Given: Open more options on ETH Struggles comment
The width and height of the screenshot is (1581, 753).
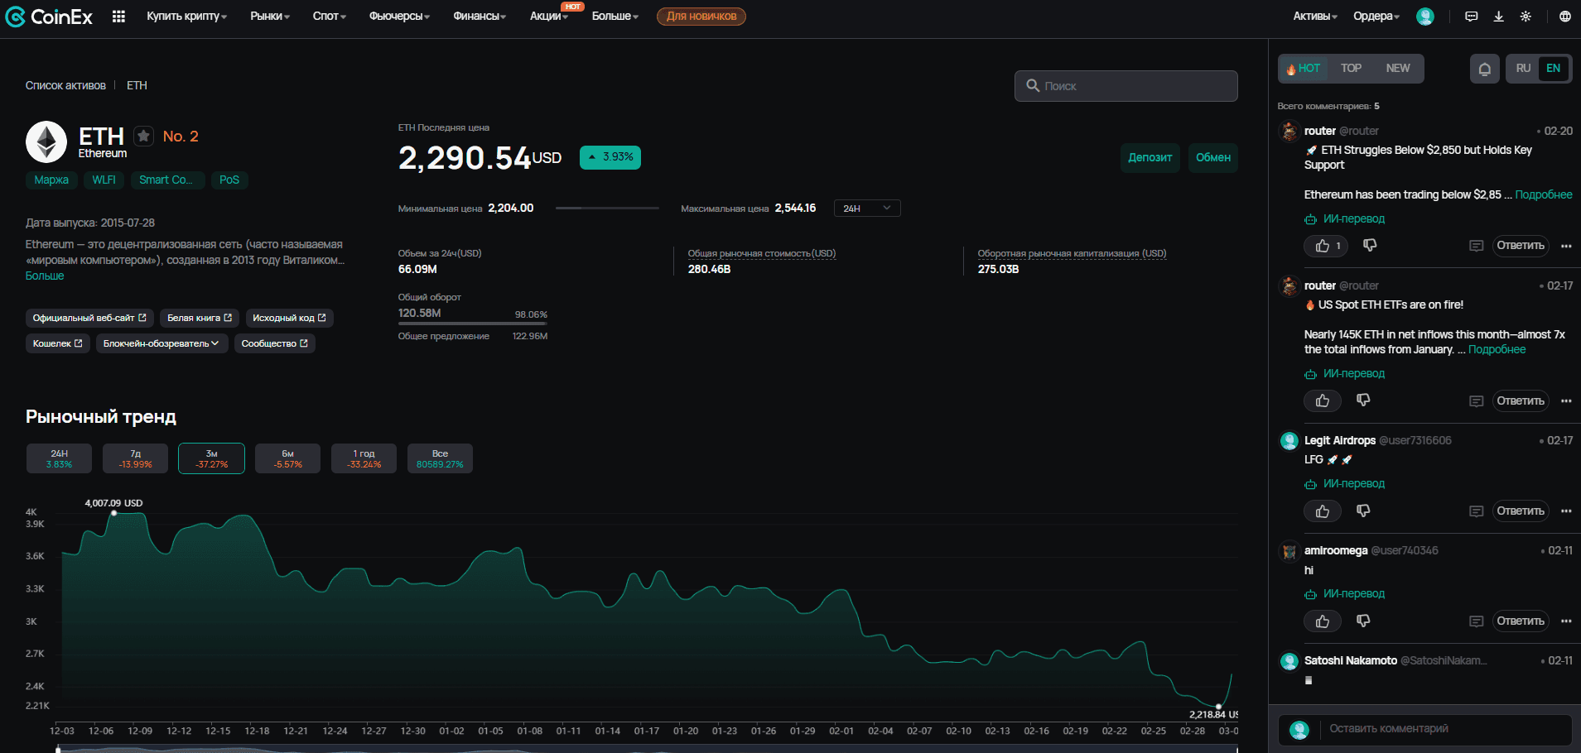Looking at the screenshot, I should (x=1565, y=246).
